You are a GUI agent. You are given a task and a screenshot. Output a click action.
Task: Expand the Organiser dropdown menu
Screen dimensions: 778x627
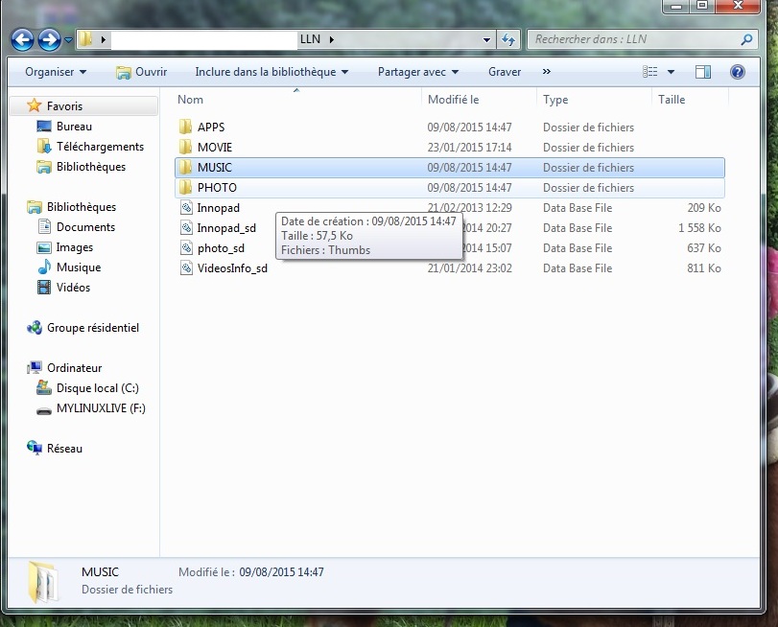[56, 72]
